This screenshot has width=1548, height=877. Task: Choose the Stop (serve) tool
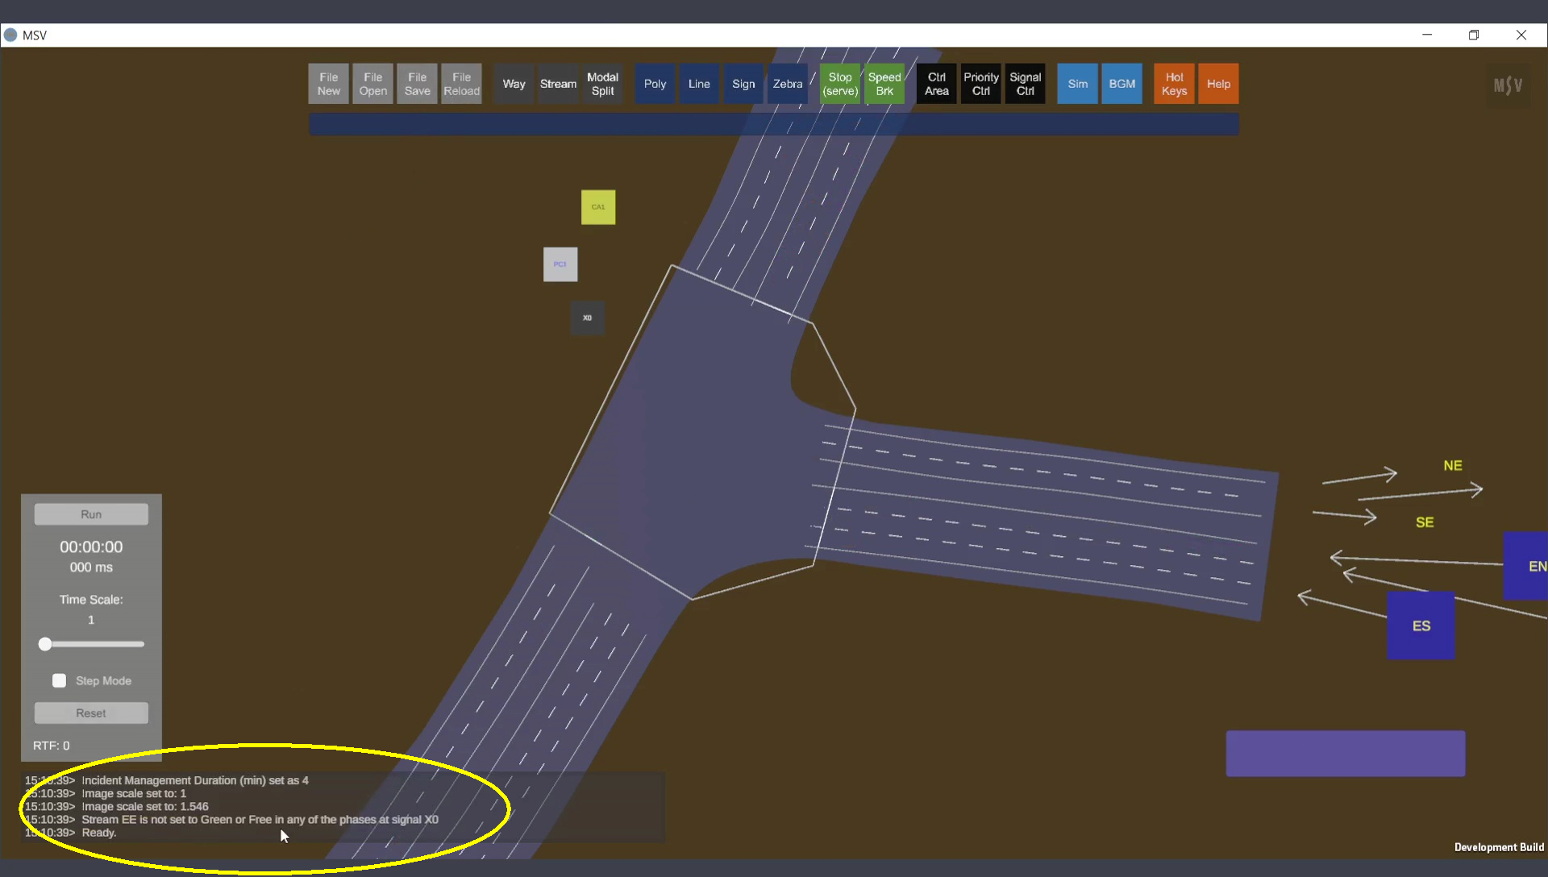pos(840,84)
